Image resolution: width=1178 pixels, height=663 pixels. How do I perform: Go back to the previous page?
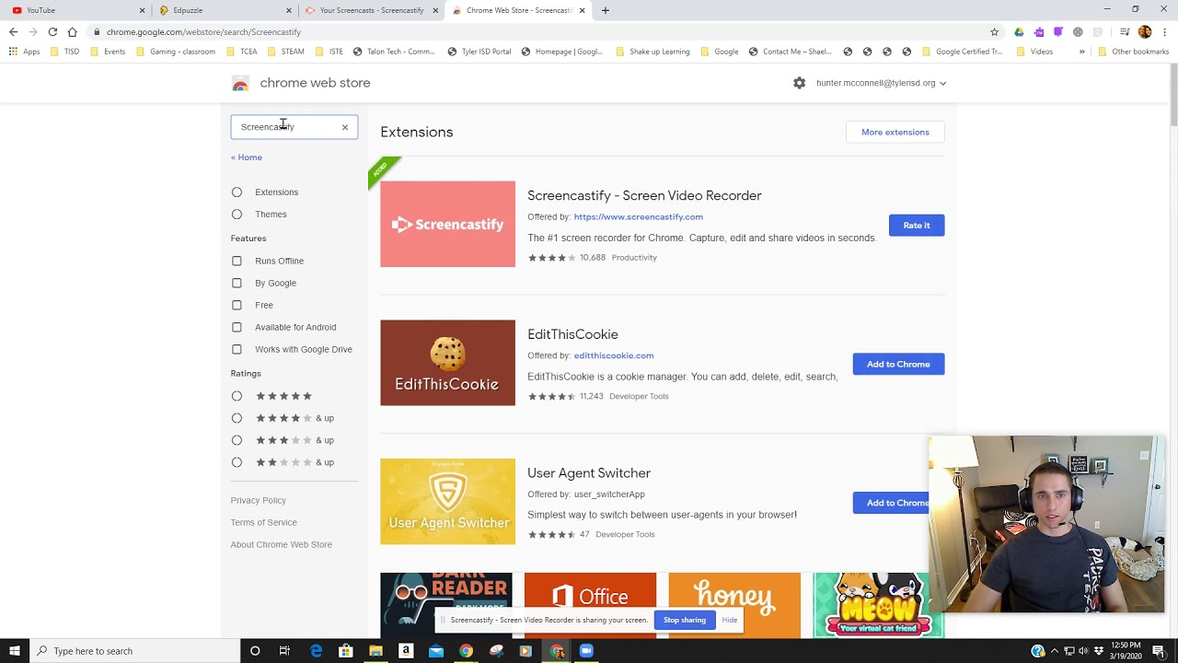pos(13,31)
